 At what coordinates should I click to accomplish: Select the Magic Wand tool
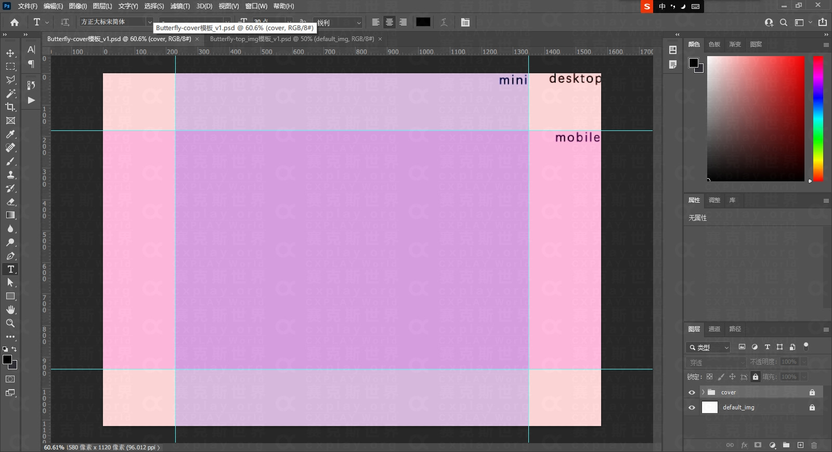[10, 94]
